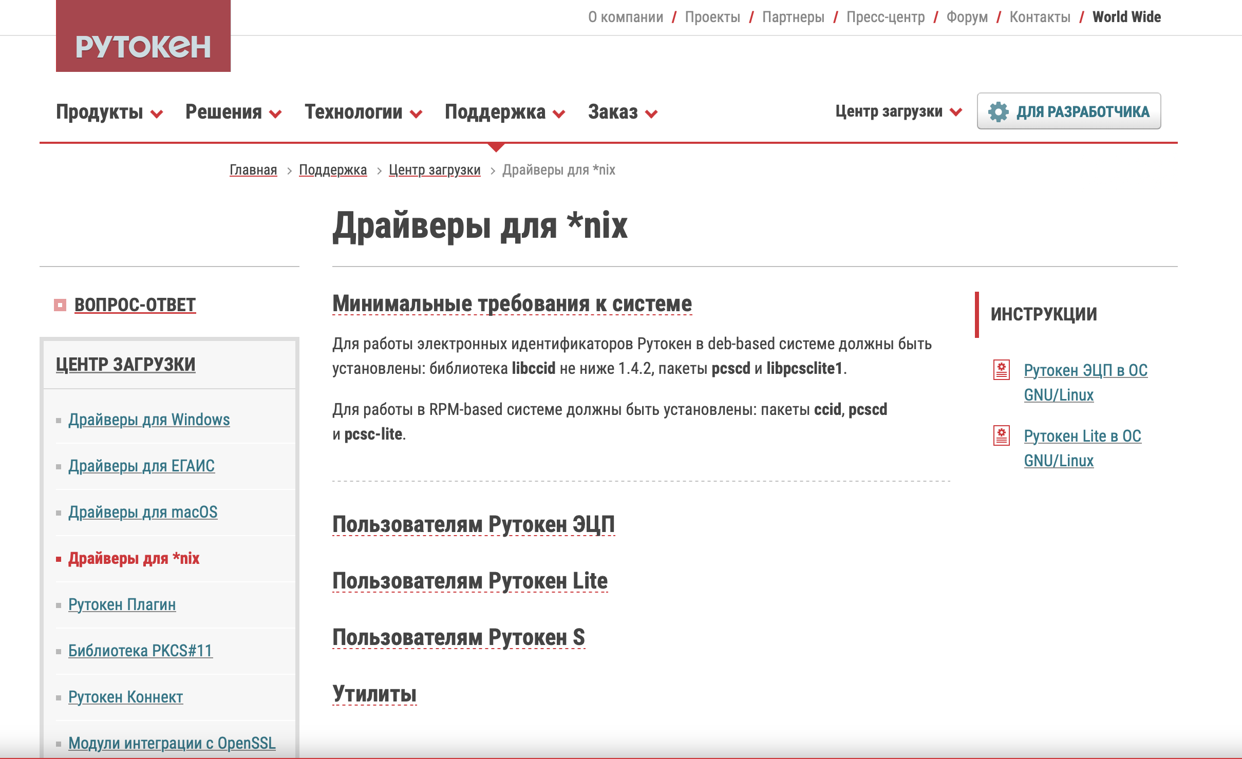Screen dimensions: 1242x759
Task: Open Драйверы для ЕГАИС link
Action: click(142, 466)
